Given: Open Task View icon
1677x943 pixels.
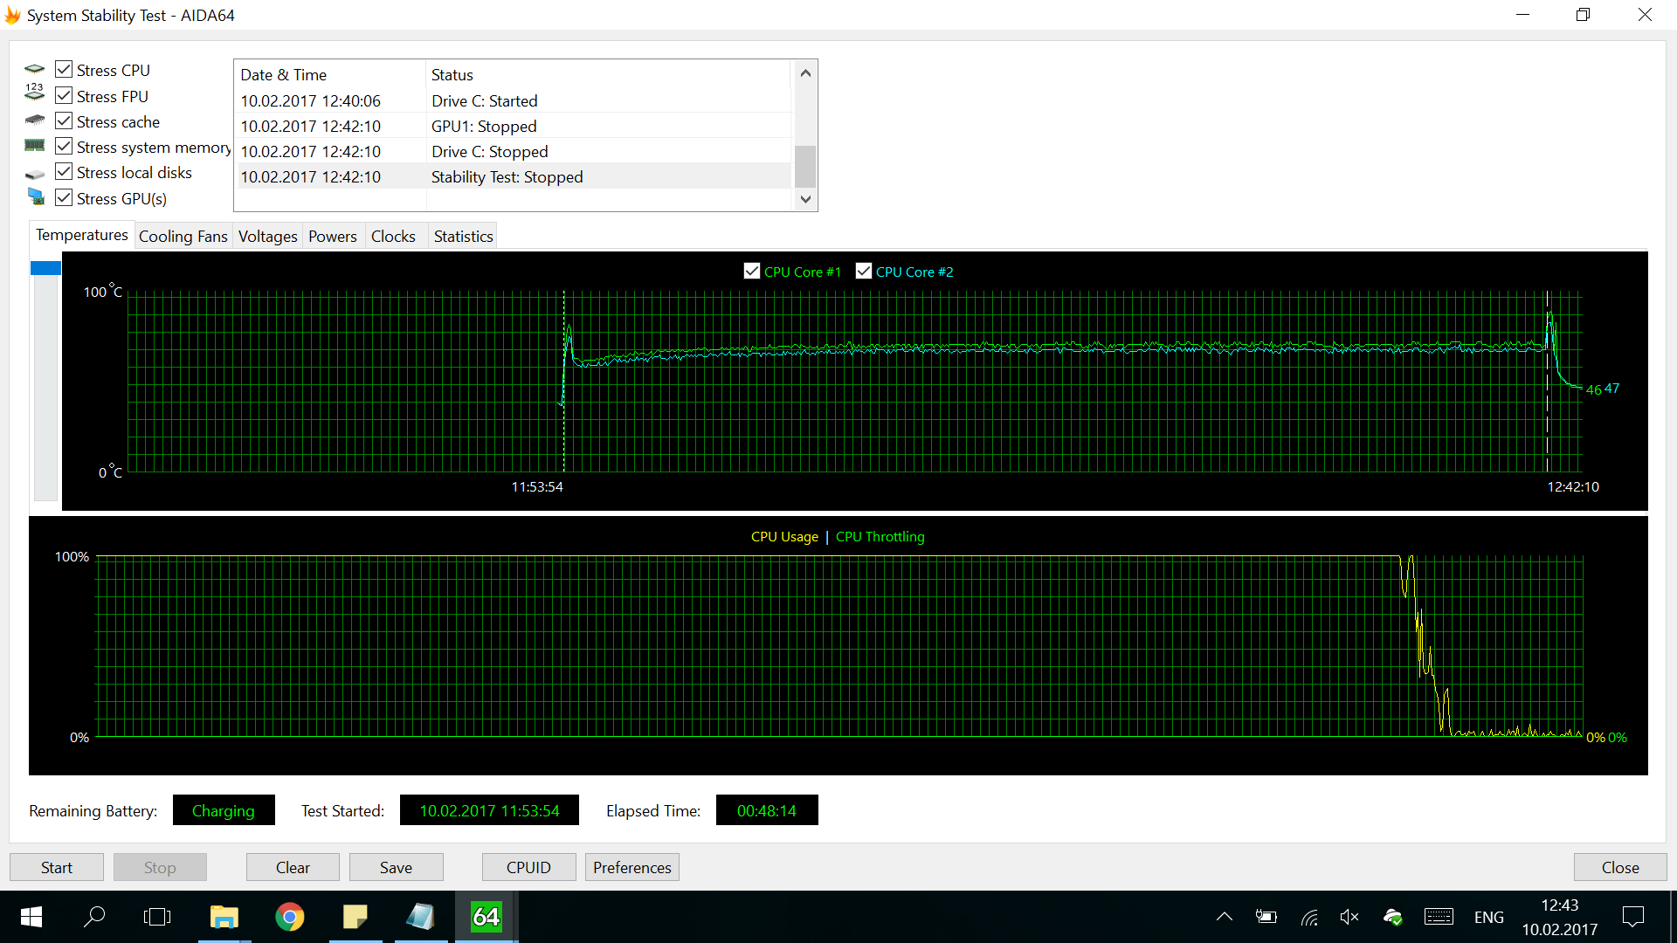Looking at the screenshot, I should (x=157, y=917).
